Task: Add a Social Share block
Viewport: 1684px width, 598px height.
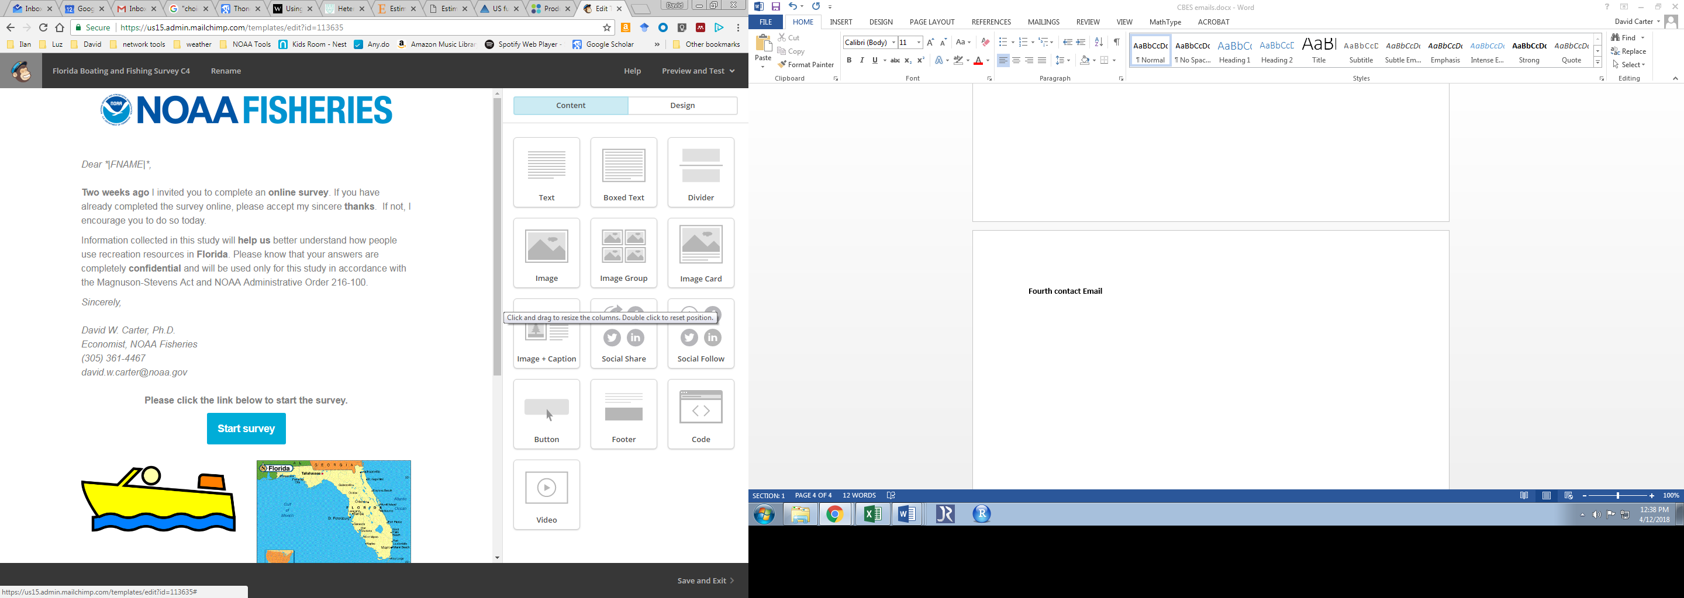Action: coord(624,333)
